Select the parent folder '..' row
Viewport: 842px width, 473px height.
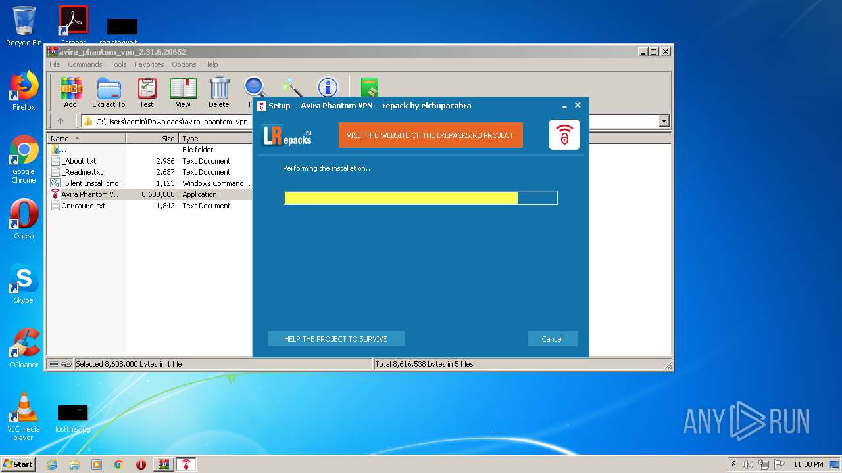point(150,150)
